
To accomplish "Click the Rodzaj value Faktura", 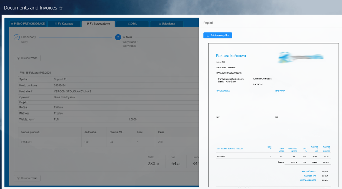I will (x=58, y=107).
